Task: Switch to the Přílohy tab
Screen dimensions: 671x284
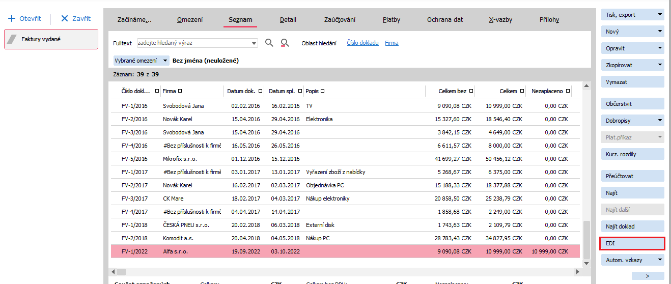Action: [549, 20]
